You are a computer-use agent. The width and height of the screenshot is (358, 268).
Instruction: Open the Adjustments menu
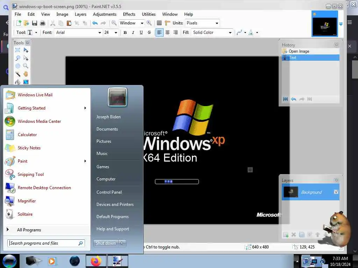[105, 14]
